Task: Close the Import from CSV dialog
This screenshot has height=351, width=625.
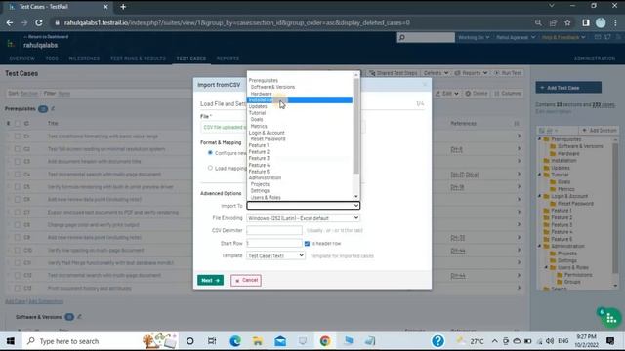Action: click(x=425, y=85)
